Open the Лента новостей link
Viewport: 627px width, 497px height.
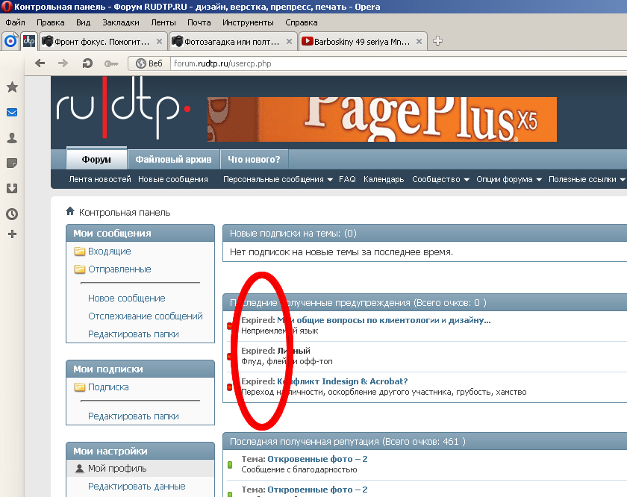coord(100,179)
